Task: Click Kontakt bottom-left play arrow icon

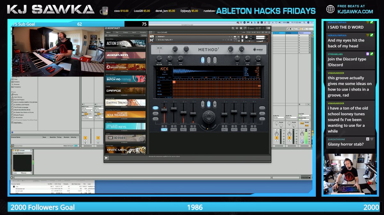Action: pyautogui.click(x=107, y=158)
